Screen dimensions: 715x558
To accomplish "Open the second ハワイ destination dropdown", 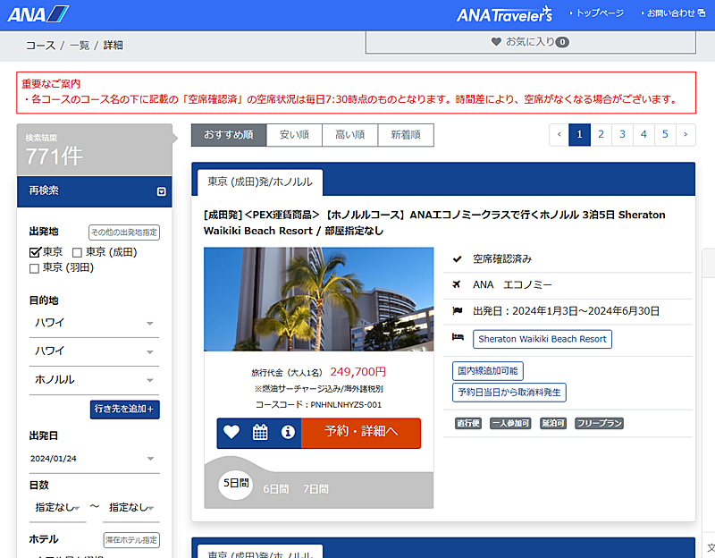I will pos(95,351).
